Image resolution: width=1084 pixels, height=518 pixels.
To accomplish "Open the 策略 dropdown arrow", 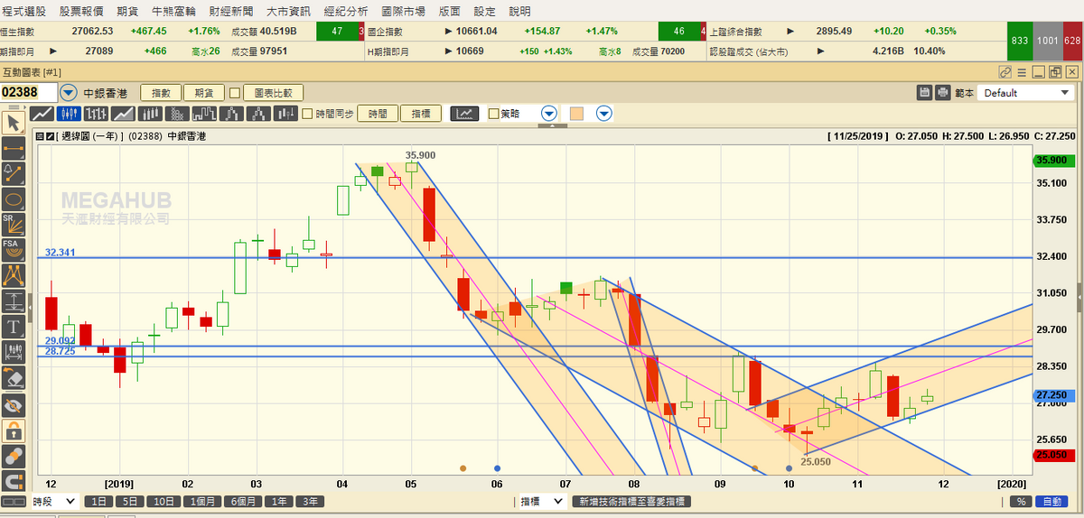I will pos(548,114).
